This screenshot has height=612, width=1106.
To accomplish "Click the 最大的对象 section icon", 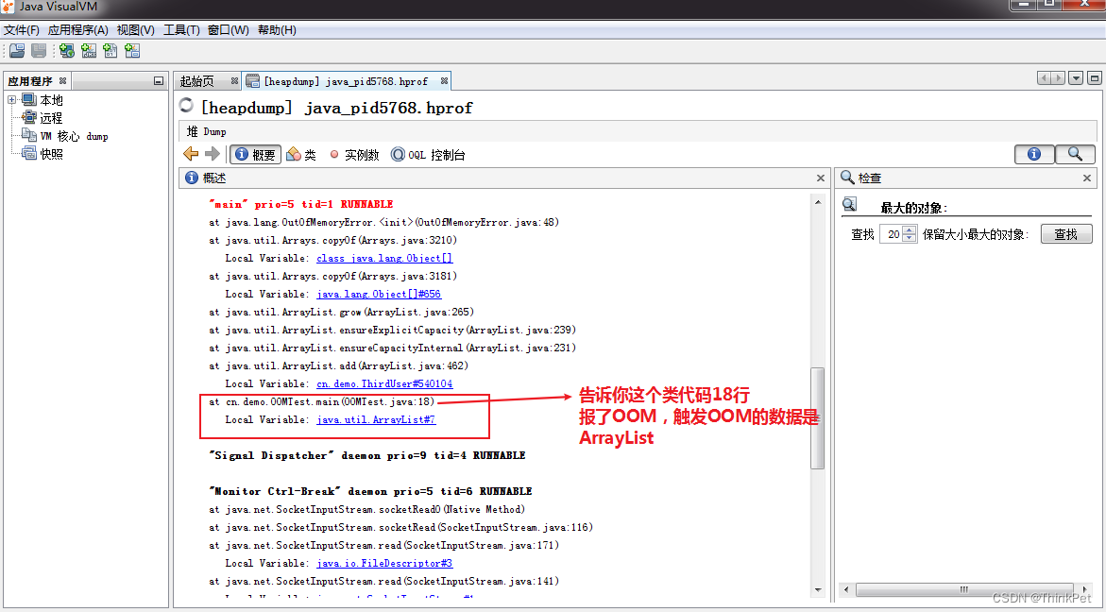I will 850,204.
